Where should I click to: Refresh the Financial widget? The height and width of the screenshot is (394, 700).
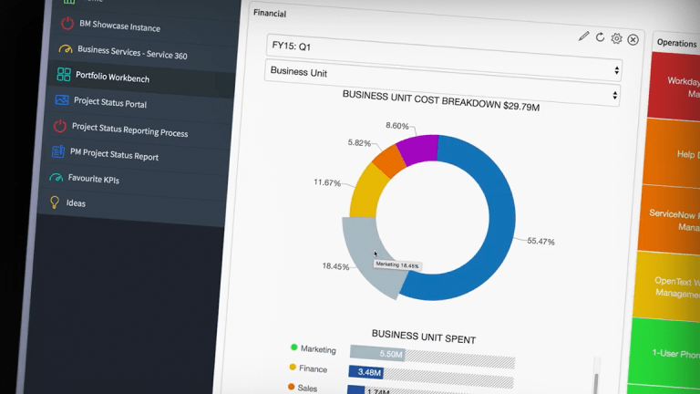pyautogui.click(x=600, y=37)
